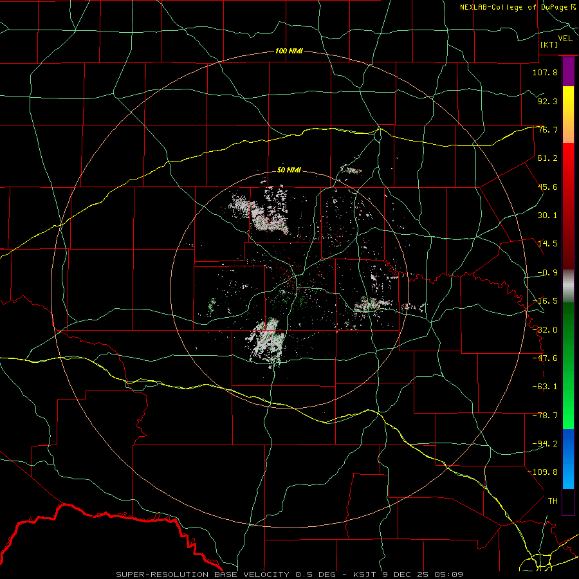Click the Super-Resolution Base Velocity caption
The height and width of the screenshot is (579, 579).
point(289,574)
